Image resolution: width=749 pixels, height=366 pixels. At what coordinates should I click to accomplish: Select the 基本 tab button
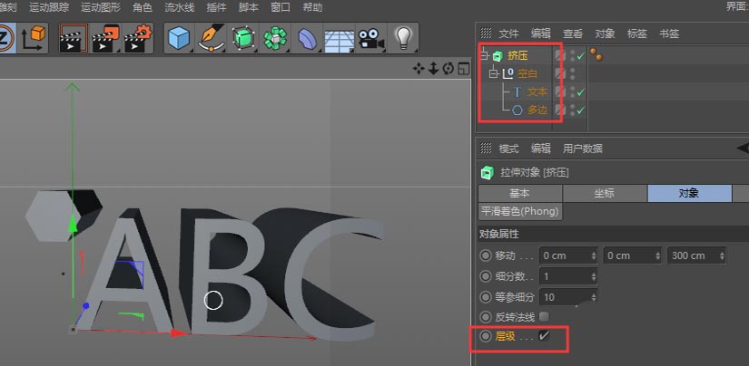[519, 193]
